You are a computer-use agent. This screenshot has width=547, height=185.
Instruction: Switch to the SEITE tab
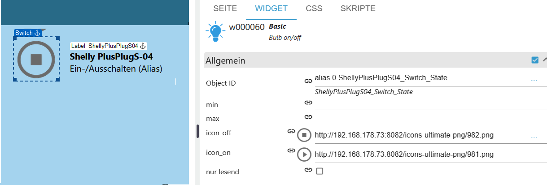click(225, 9)
